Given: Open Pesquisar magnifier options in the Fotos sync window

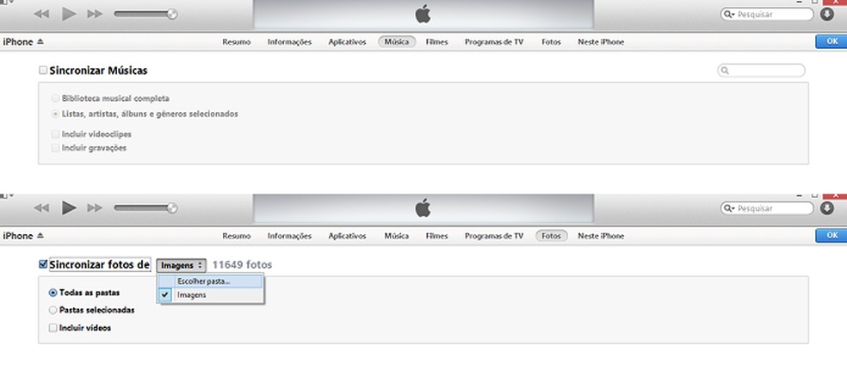Looking at the screenshot, I should tap(729, 208).
